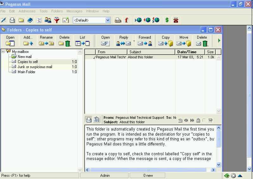Click the List toggle button
Image resolution: width=253 pixels, height=179 pixels.
[x=82, y=41]
